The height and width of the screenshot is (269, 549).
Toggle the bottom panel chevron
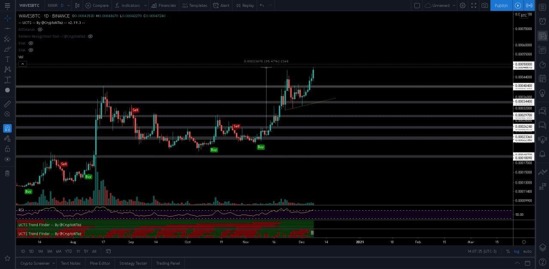coord(517,263)
